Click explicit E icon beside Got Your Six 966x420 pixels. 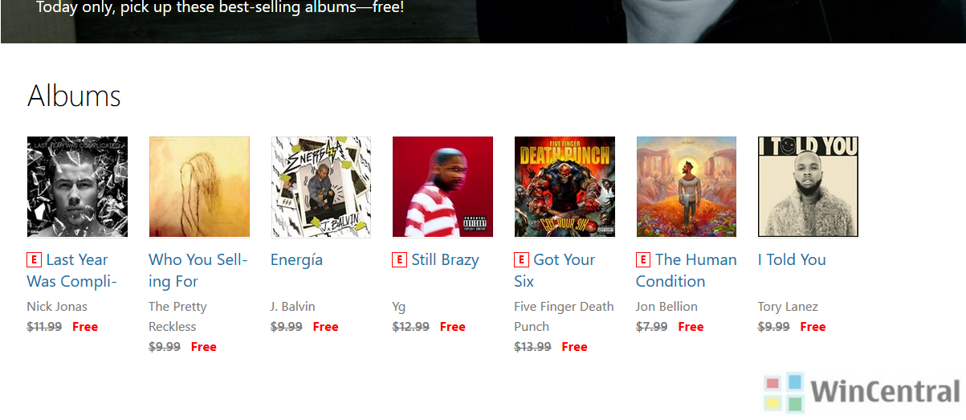(521, 259)
